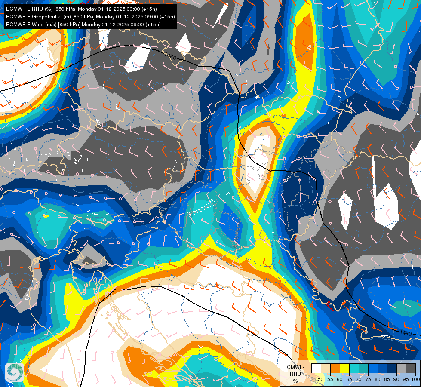Select the cyan 65–70% legend swatch
Screen dimensions: 421x387
[354, 368]
